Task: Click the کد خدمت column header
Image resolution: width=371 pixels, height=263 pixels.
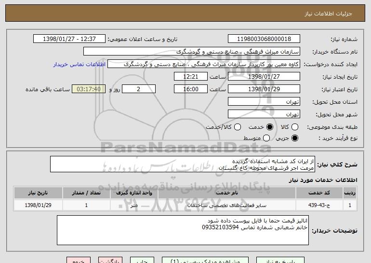Action: 319,193
